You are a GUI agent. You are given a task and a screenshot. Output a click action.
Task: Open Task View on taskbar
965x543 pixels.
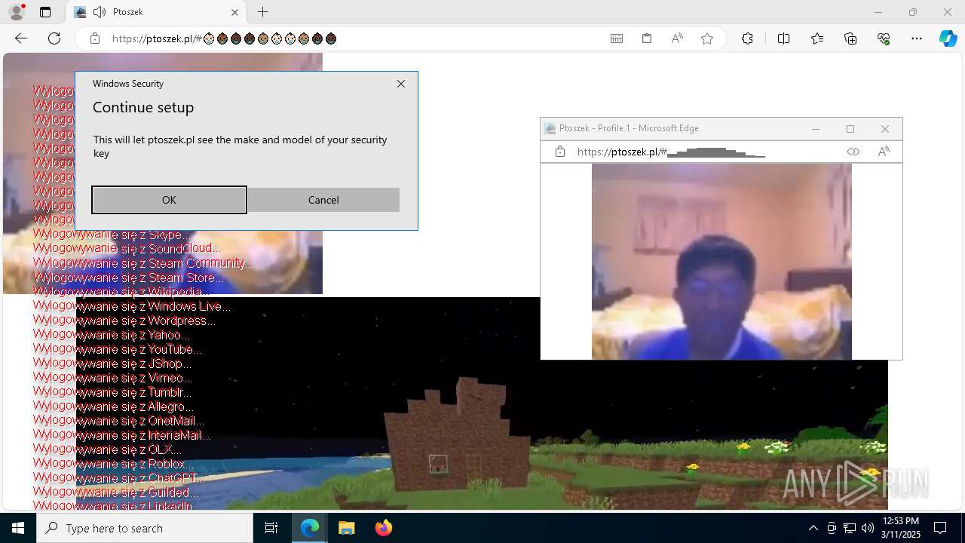pos(271,528)
